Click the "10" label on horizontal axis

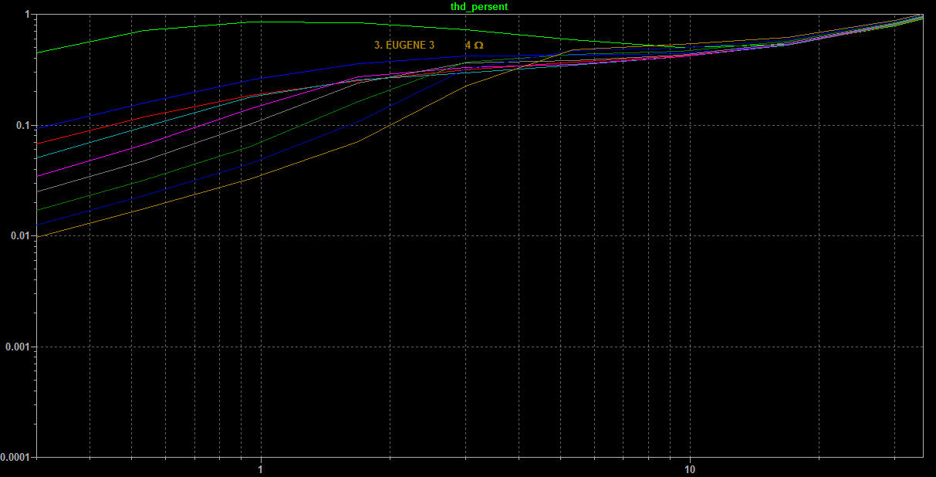click(x=690, y=469)
